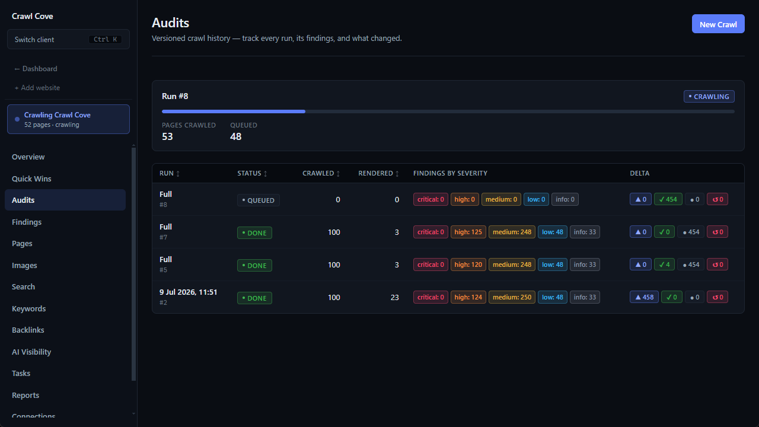Open Findings in sidebar

point(65,222)
